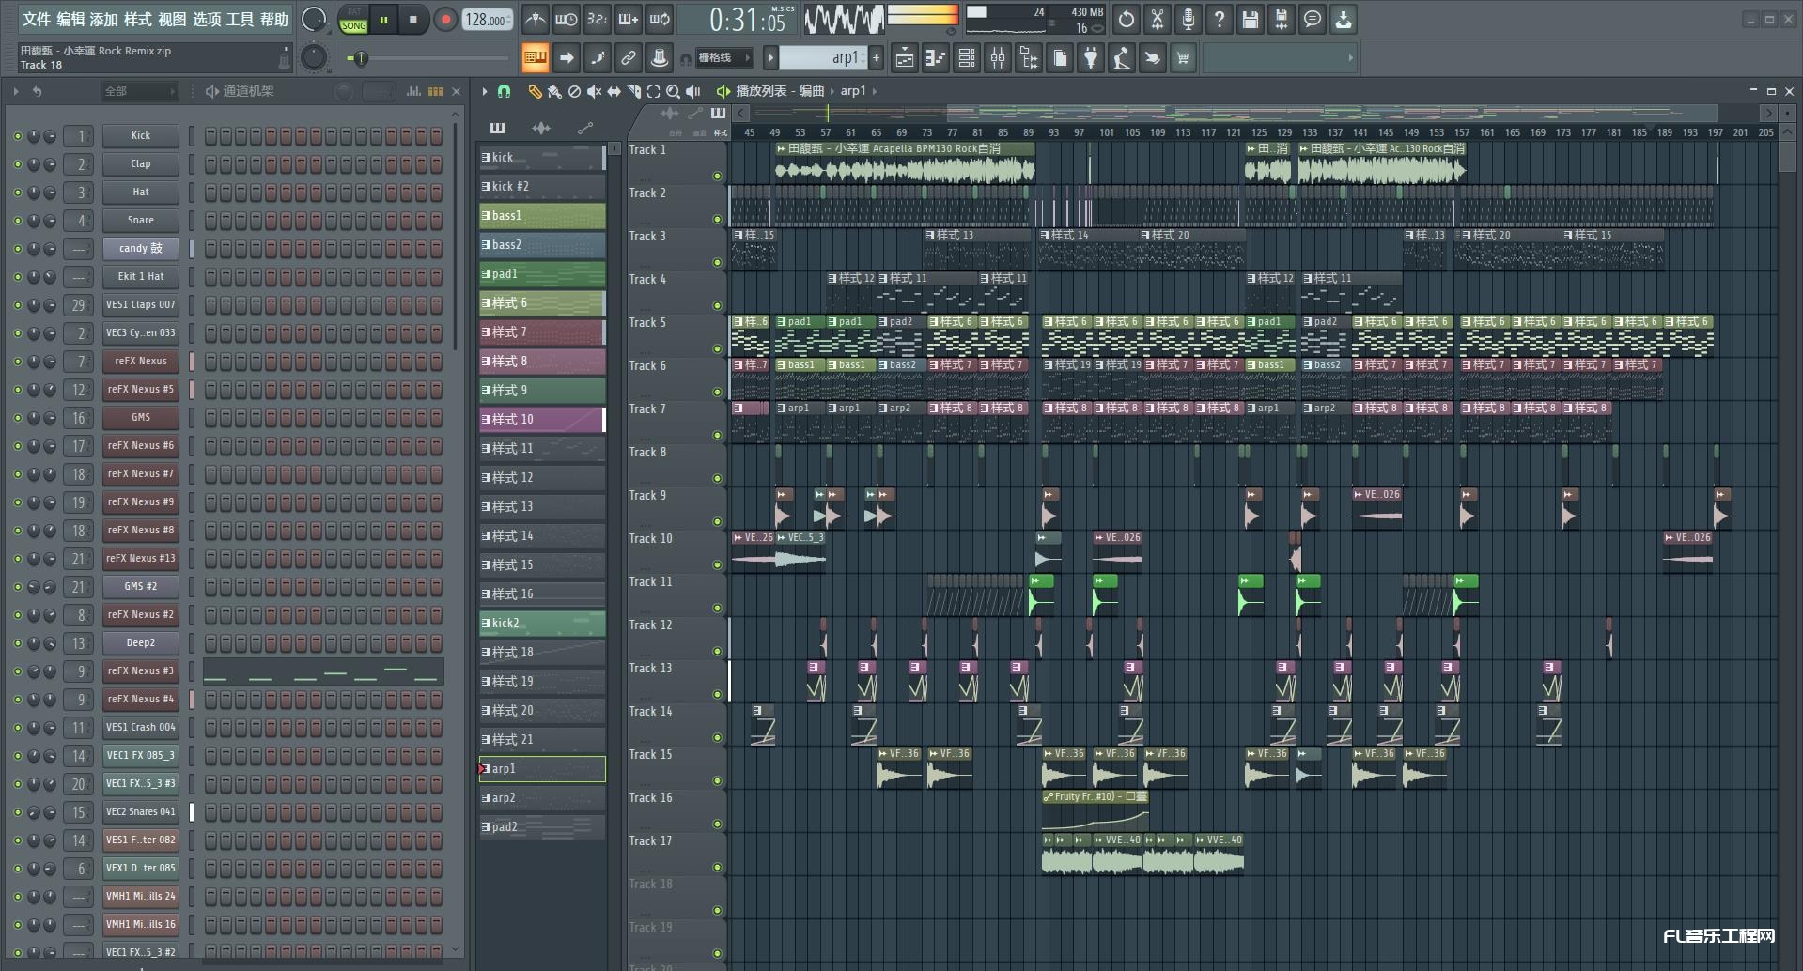Open the 帮助 menu
Viewport: 1803px width, 971px height.
(274, 19)
